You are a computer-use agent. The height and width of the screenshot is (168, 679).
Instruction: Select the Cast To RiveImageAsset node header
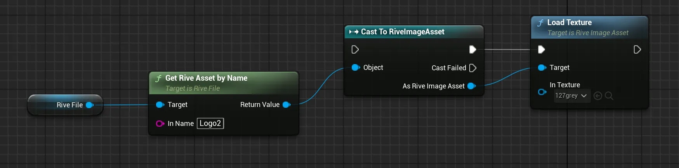pos(414,32)
